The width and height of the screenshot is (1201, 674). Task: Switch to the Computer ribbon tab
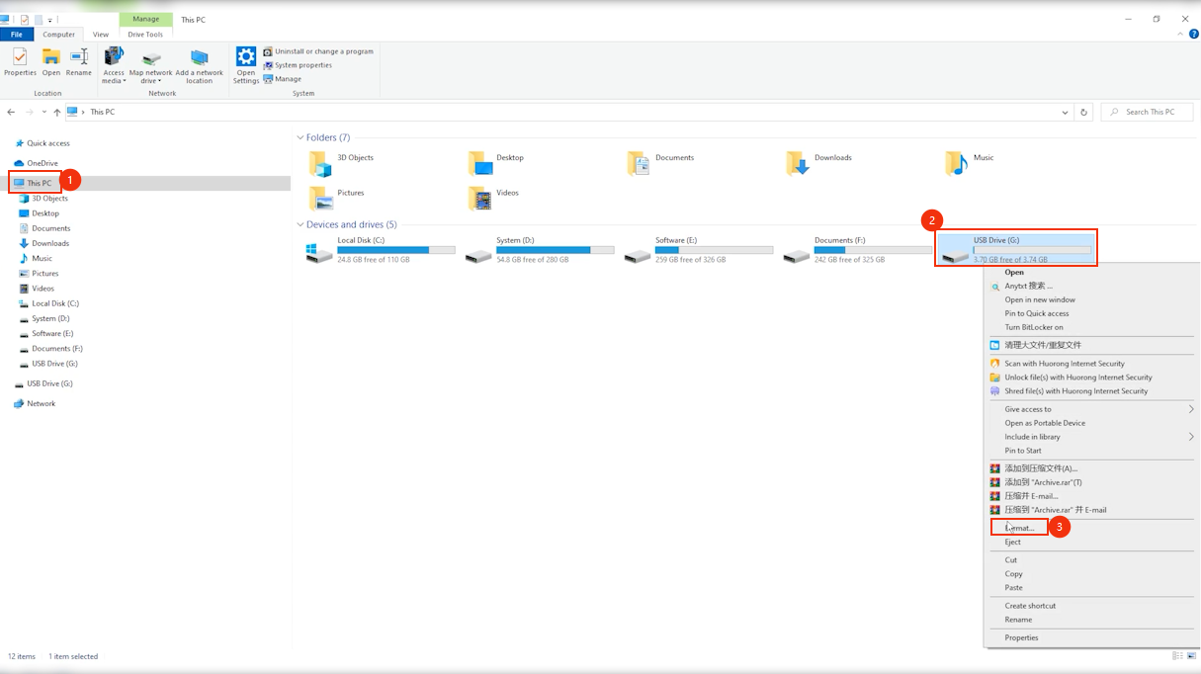[58, 35]
